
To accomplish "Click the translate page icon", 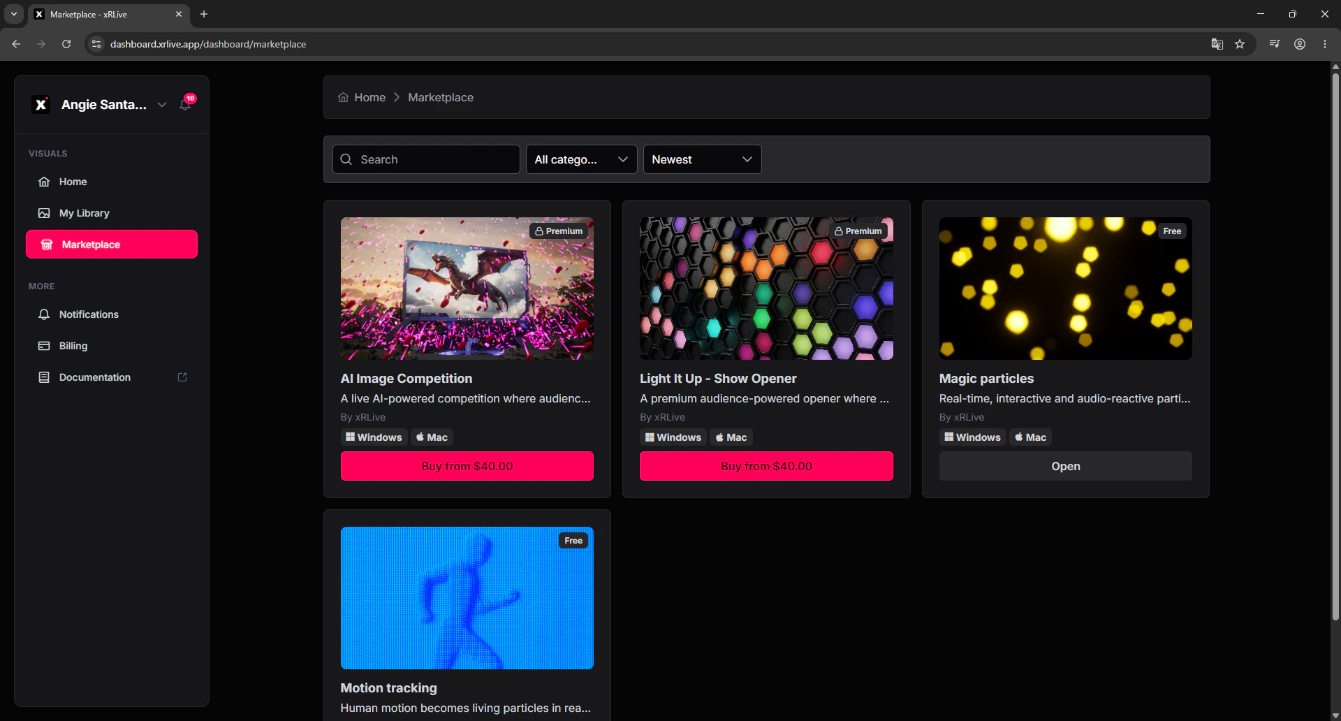I will (1217, 44).
